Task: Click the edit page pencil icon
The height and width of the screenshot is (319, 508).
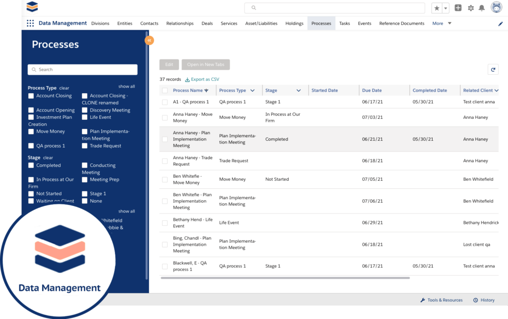Action: [501, 23]
